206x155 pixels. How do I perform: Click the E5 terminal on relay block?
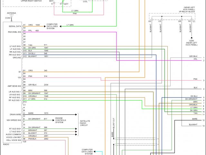click(150, 21)
